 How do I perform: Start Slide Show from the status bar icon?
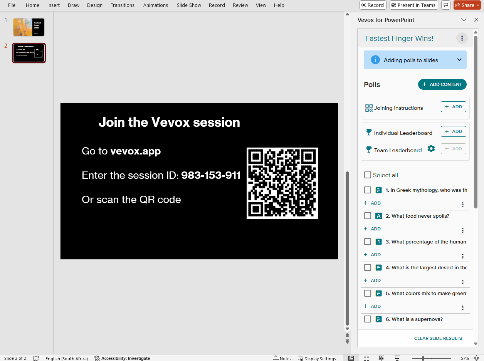tap(397, 358)
